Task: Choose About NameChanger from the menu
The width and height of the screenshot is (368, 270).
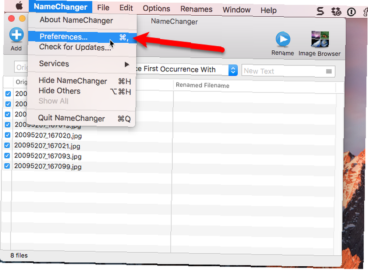Action: [x=81, y=20]
